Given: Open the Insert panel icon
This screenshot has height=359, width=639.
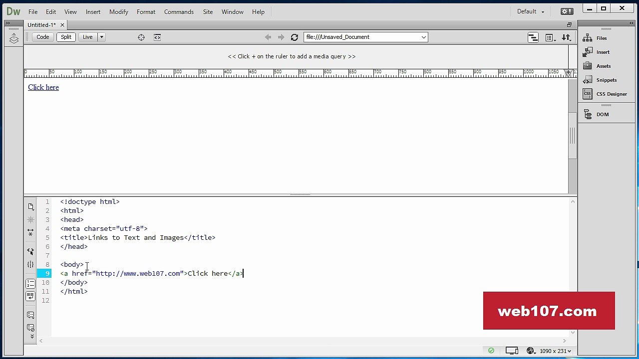Looking at the screenshot, I should pyautogui.click(x=588, y=52).
